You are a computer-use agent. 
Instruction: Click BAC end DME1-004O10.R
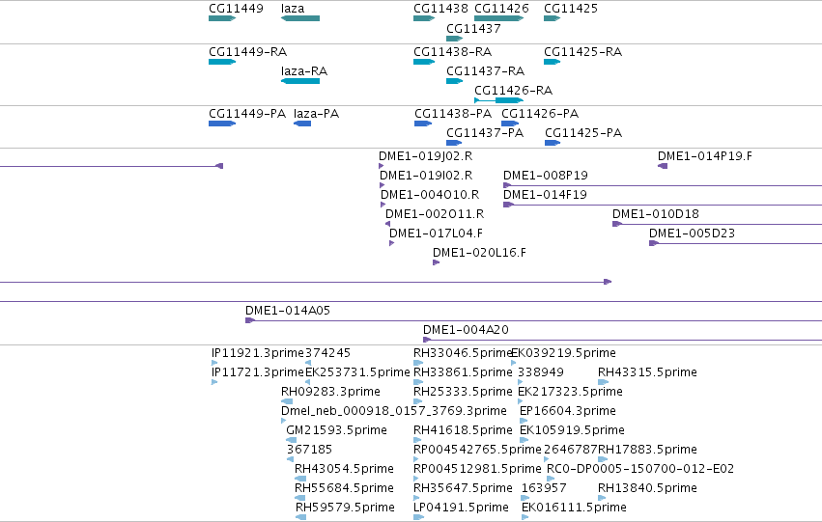tap(430, 195)
